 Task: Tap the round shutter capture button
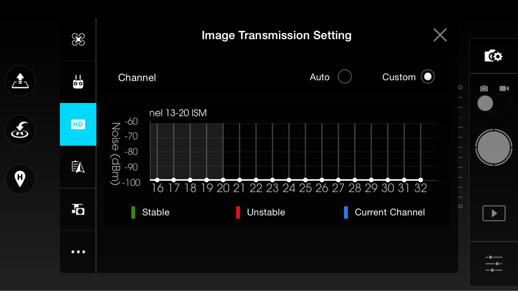tap(494, 147)
